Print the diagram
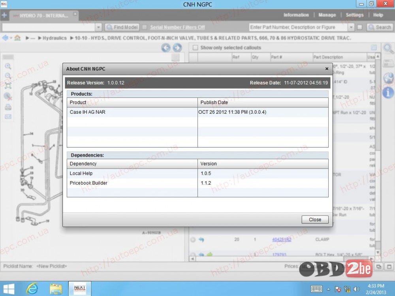 (8, 107)
